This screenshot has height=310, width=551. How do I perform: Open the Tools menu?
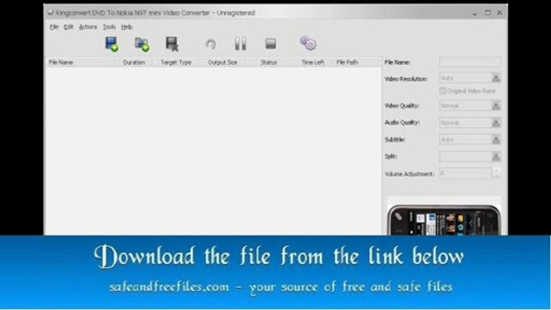tap(109, 27)
